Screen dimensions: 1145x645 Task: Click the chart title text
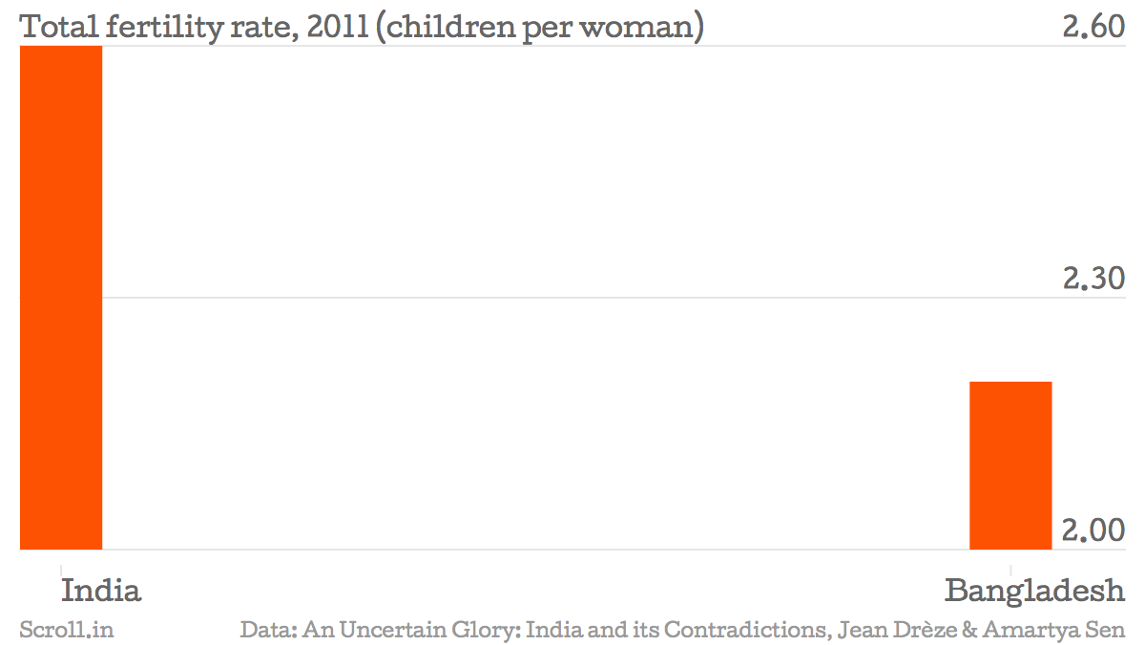point(363,27)
